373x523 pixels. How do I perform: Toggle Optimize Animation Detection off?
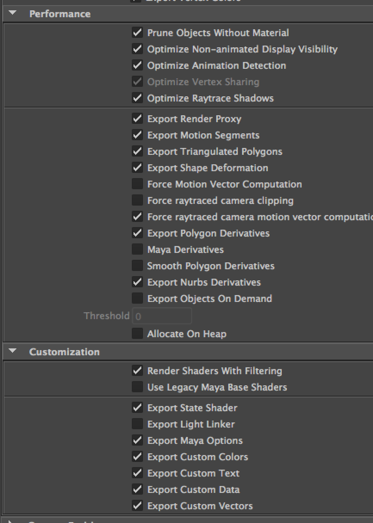coord(137,65)
